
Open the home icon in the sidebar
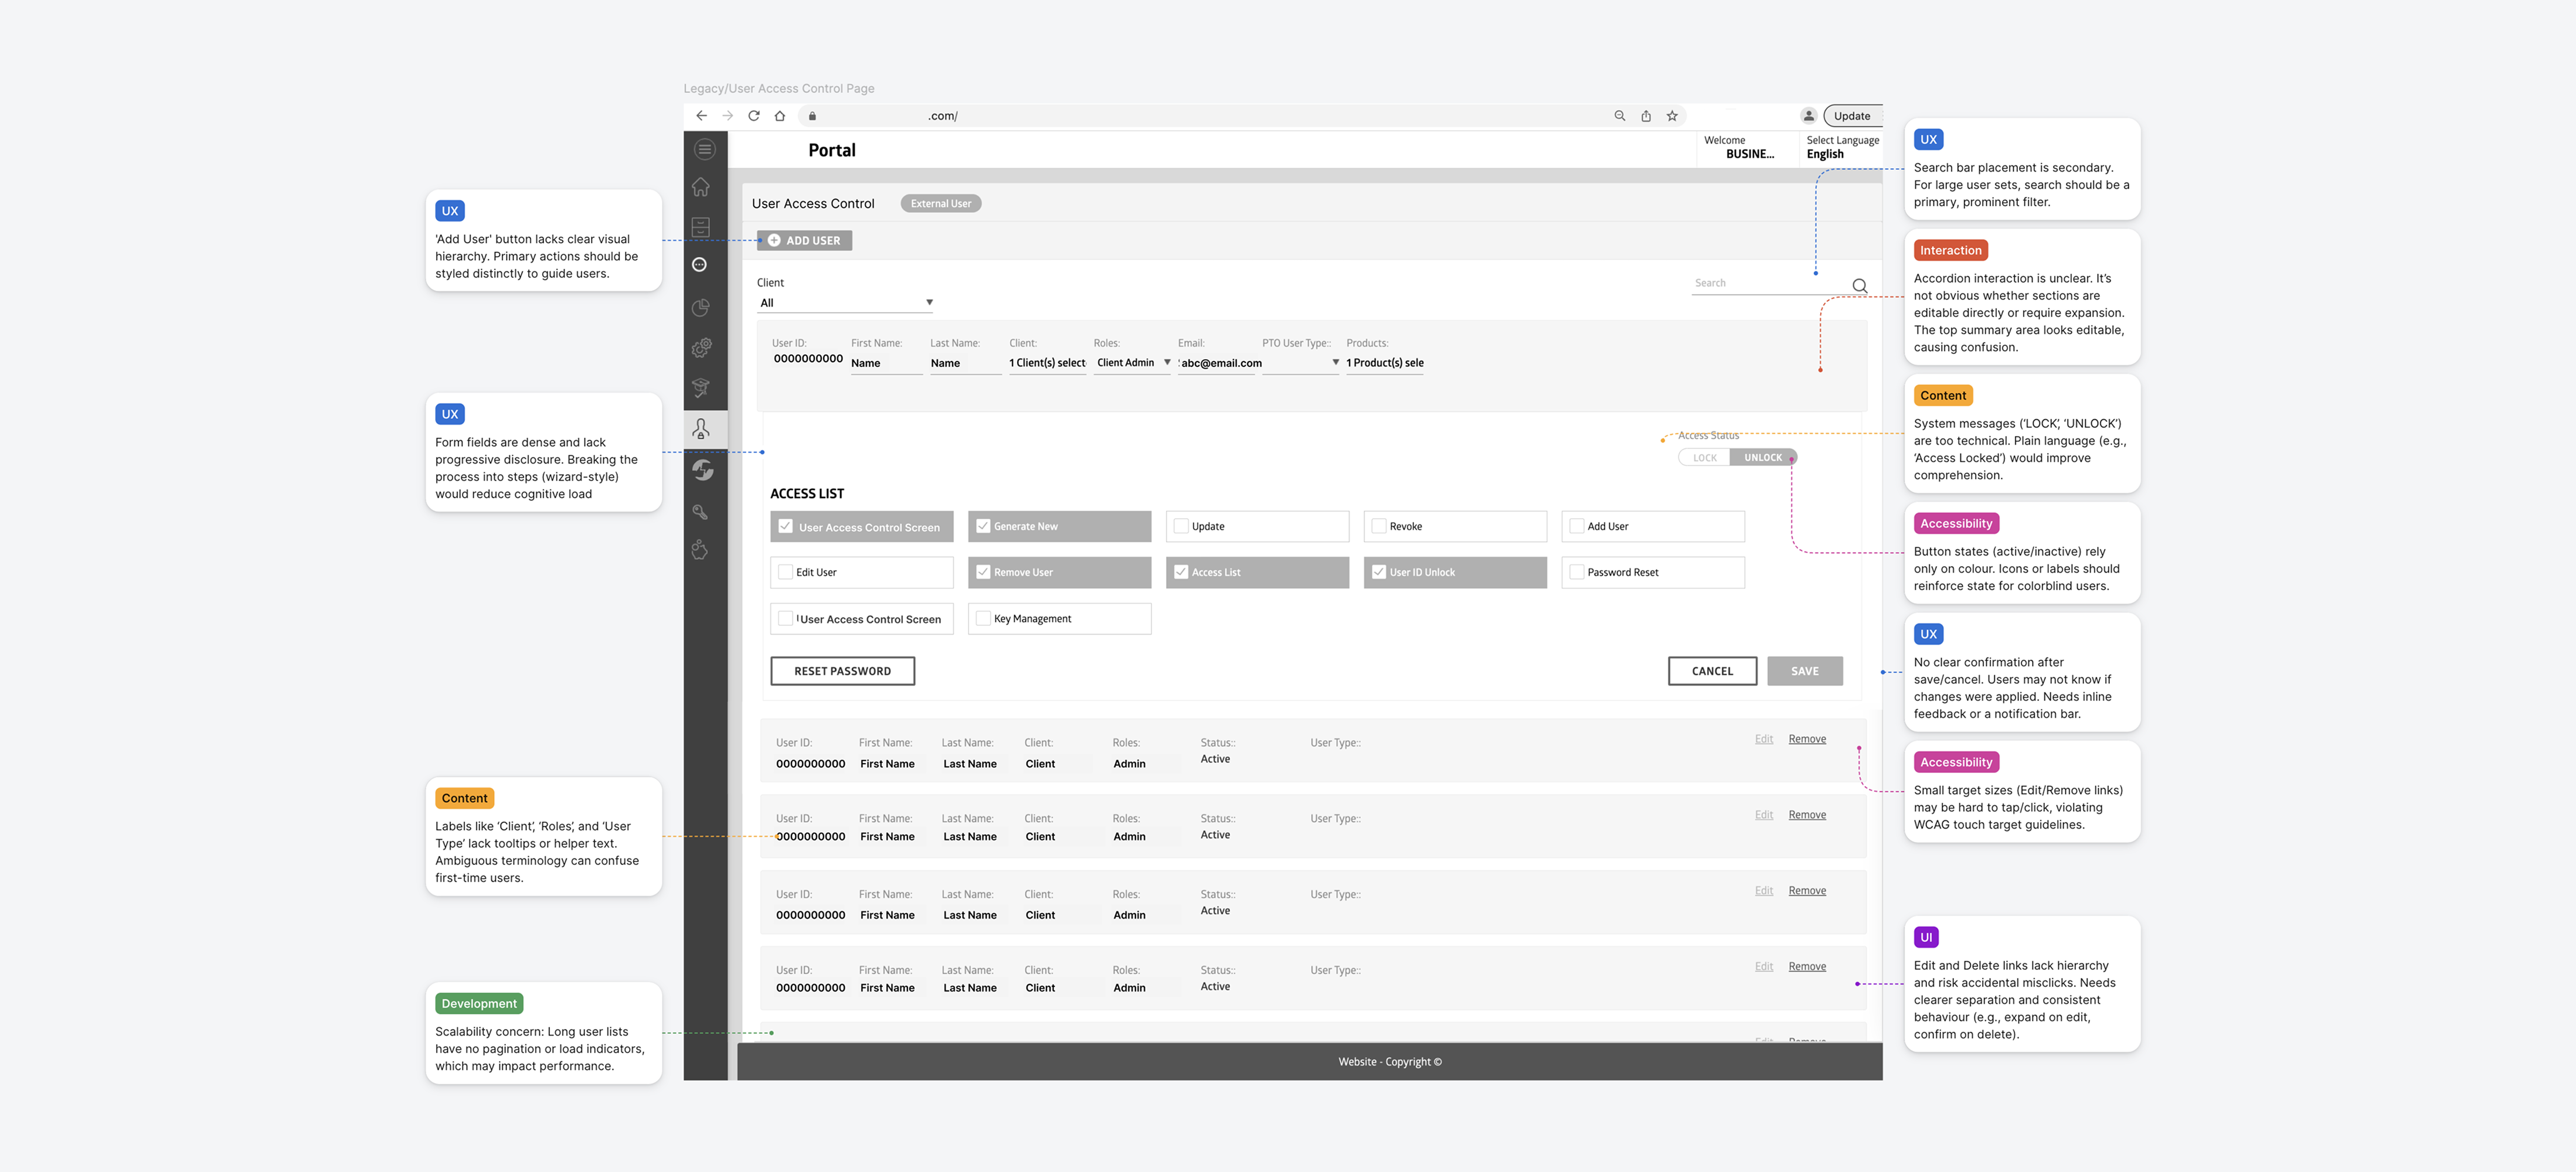click(x=702, y=187)
